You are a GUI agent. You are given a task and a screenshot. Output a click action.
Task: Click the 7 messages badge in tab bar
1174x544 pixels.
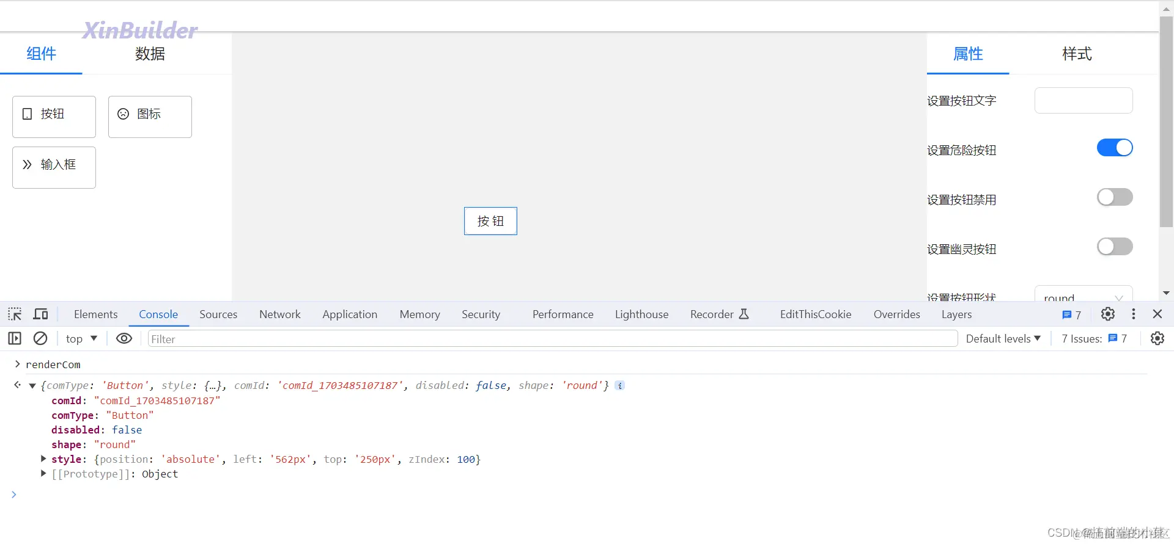tap(1071, 314)
